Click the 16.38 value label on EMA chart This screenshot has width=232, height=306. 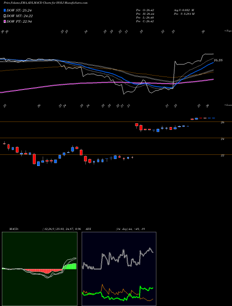(218, 60)
